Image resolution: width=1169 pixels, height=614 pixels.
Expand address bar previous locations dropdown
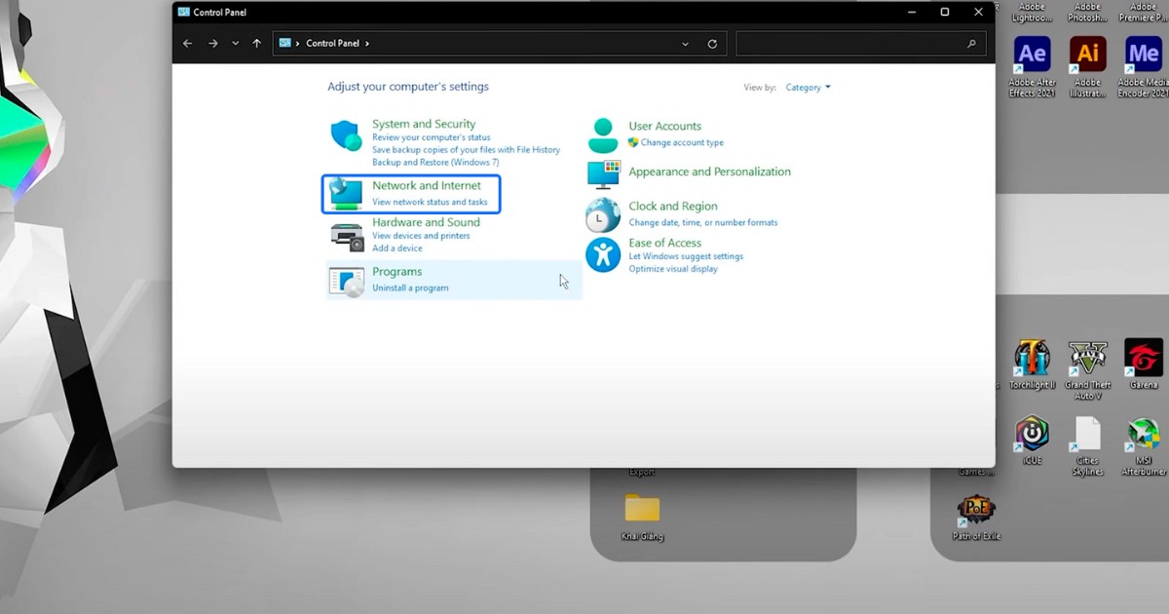tap(685, 44)
